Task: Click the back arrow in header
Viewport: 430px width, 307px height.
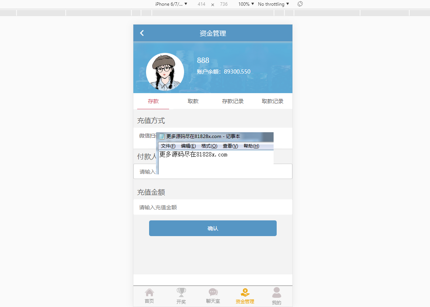Action: [x=142, y=33]
